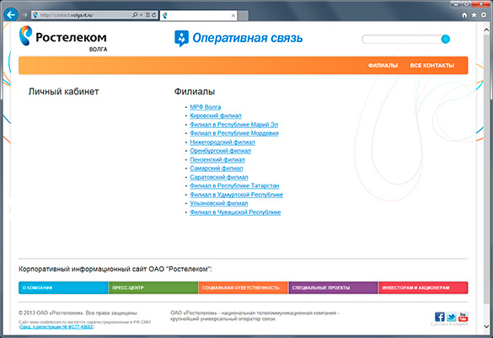
Task: Open the Ульяновский филиал link
Action: pos(219,203)
